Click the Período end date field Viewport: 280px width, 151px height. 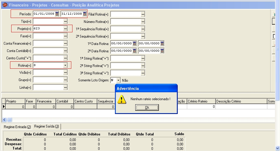72,14
